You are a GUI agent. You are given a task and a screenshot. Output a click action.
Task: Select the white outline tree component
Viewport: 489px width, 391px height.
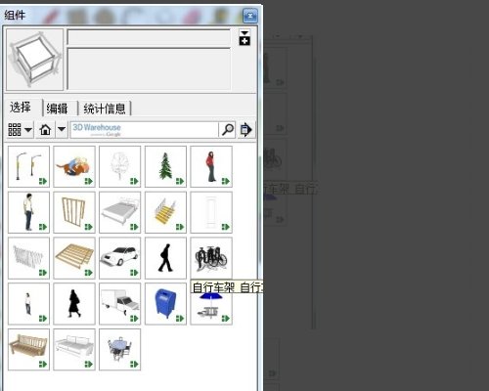[120, 166]
